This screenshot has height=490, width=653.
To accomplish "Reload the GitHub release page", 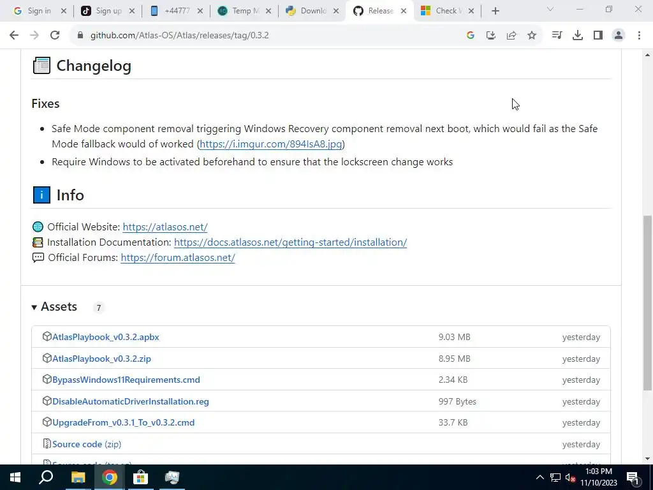I will tap(55, 36).
